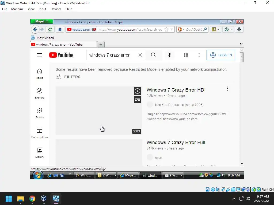Open Most Visited bookmarks folder

click(43, 38)
